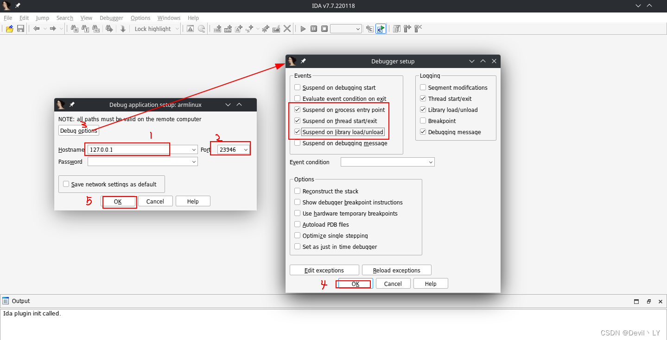Screen dimensions: 667x340
Task: Click the highlighted green-arrow debugger icon
Action: point(381,29)
